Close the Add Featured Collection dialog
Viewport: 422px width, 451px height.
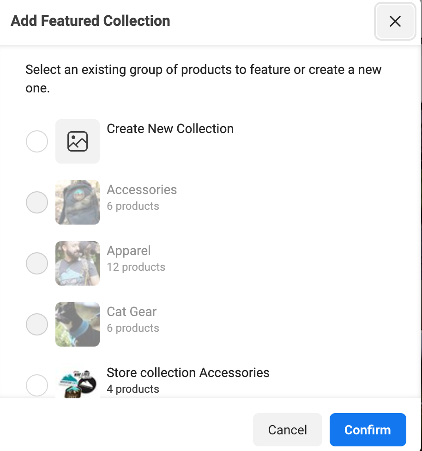(x=395, y=21)
